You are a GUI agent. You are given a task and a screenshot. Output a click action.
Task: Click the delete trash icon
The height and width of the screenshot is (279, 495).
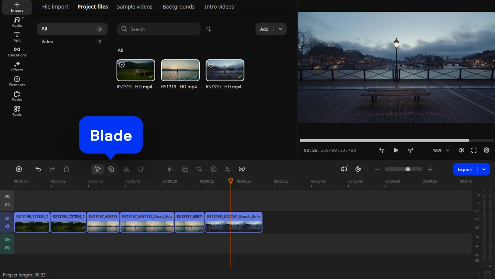click(66, 169)
